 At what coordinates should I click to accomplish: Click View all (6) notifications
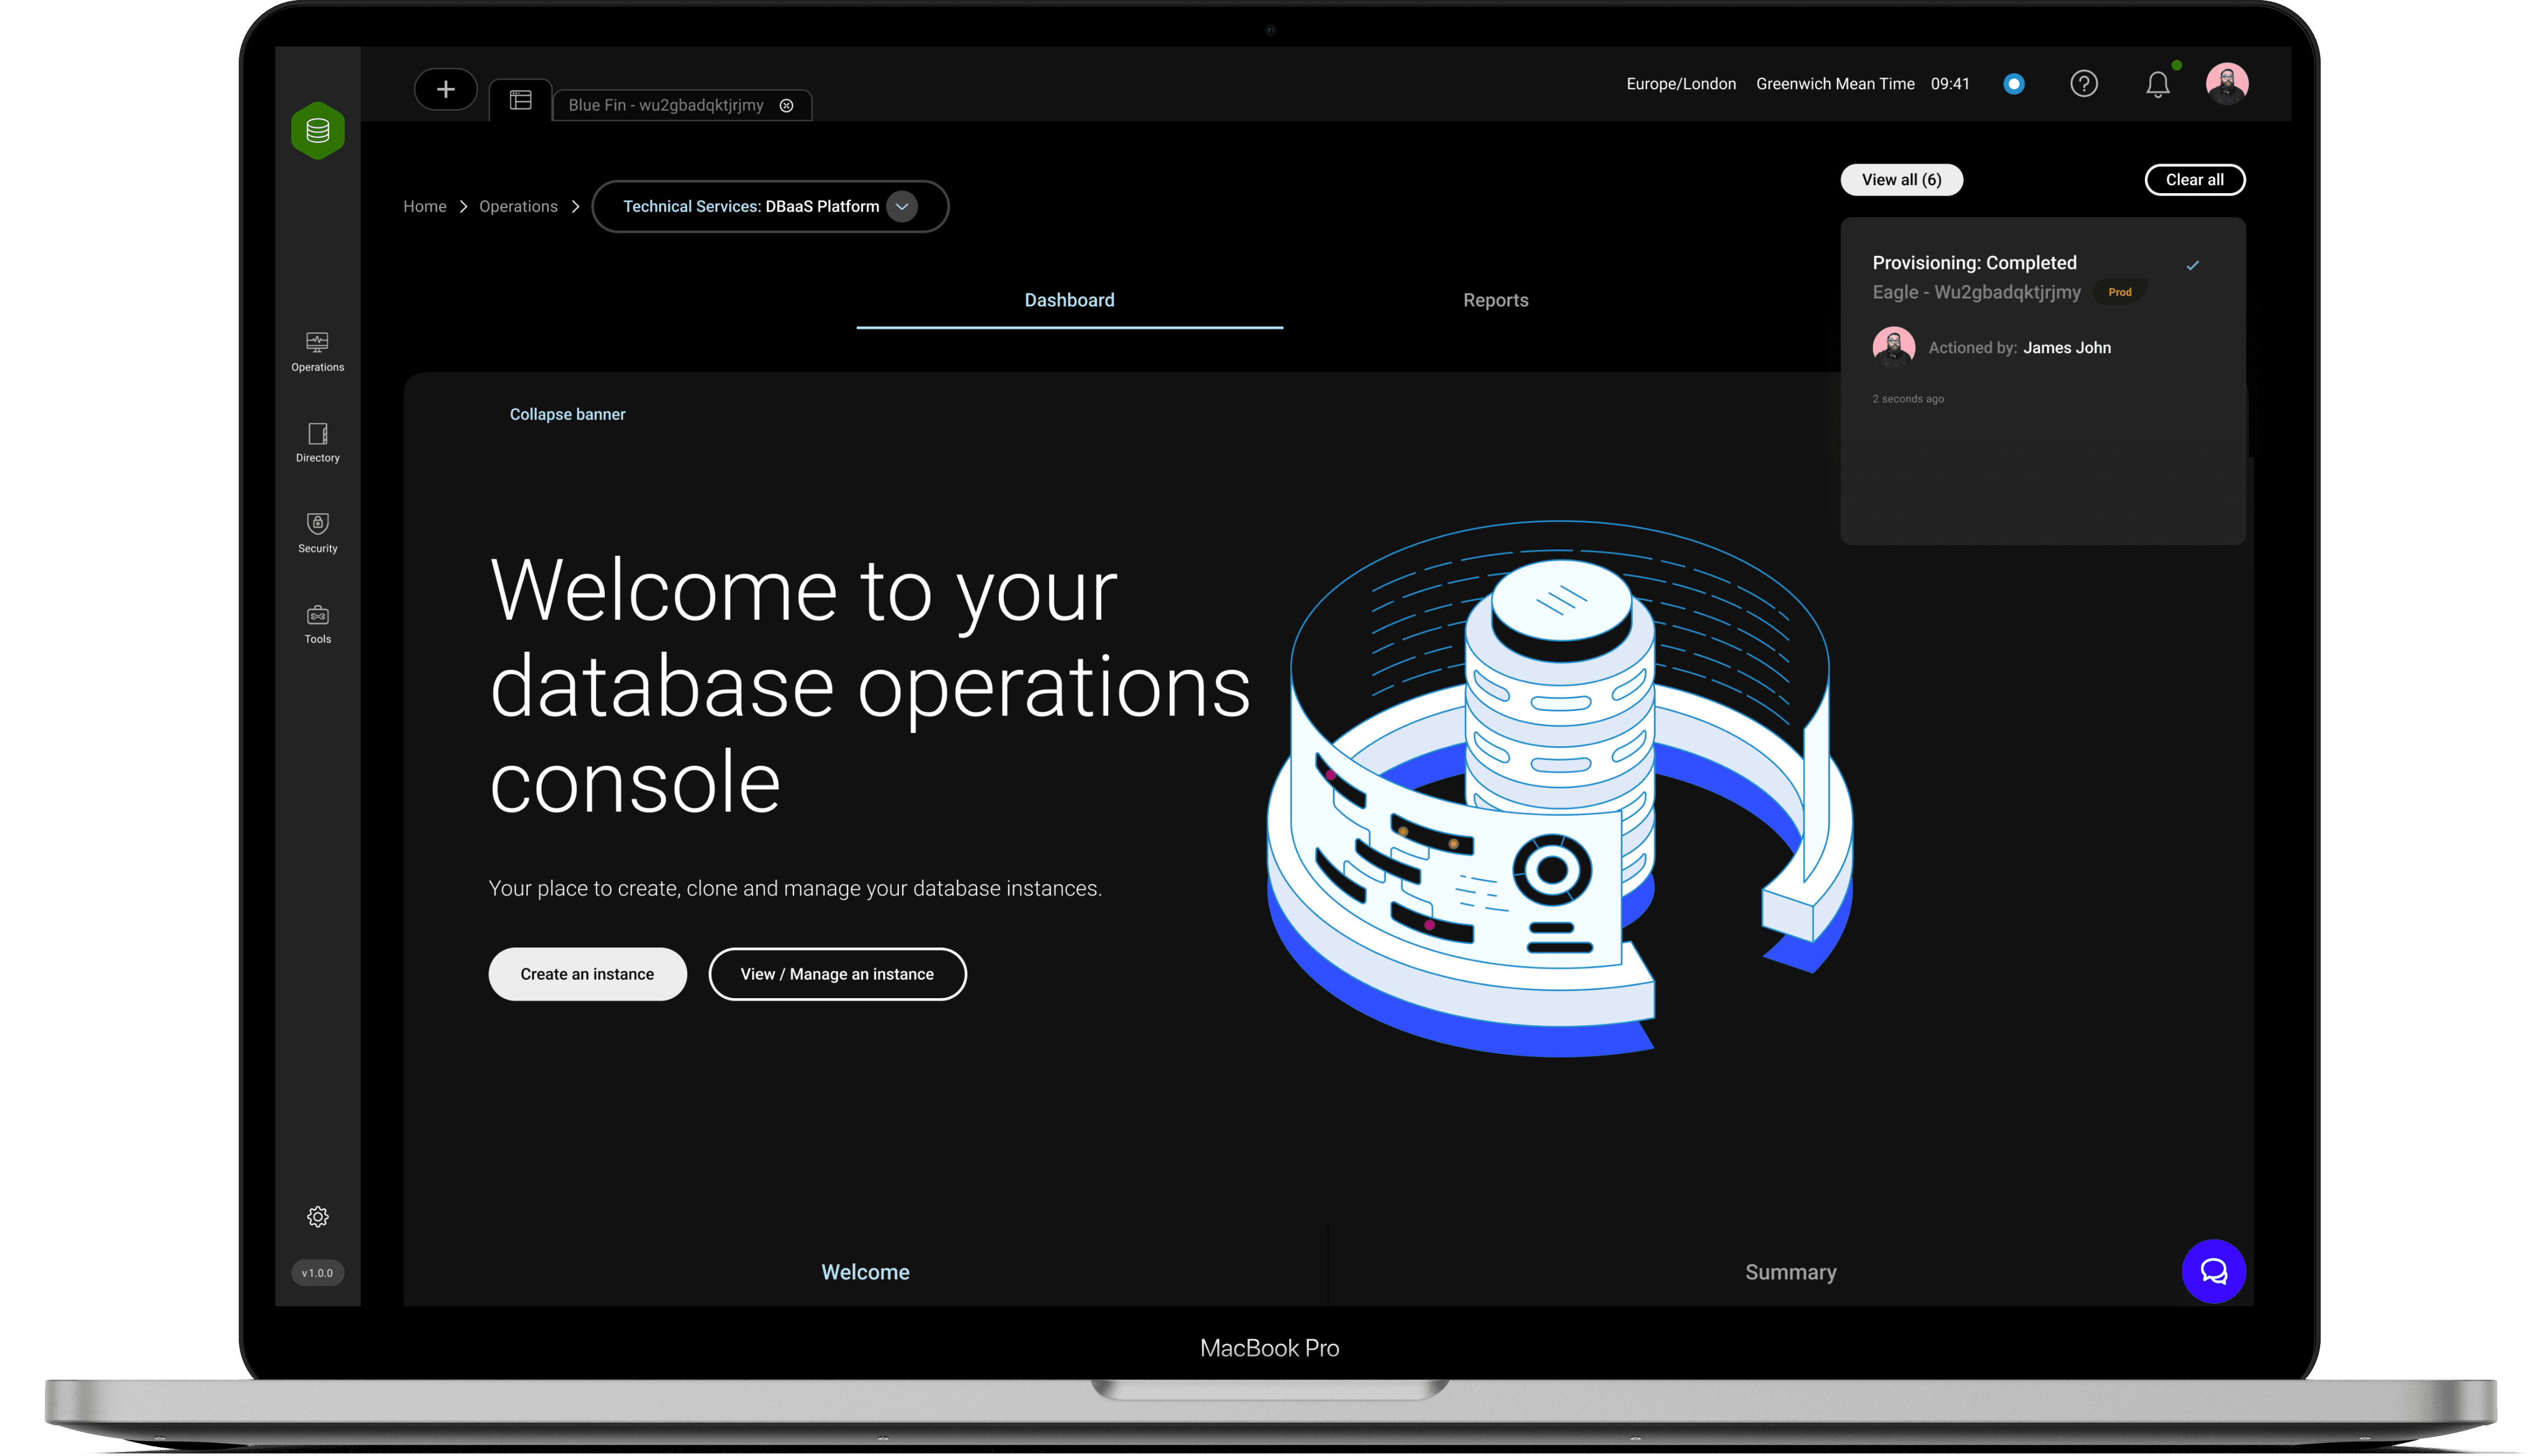1901,180
